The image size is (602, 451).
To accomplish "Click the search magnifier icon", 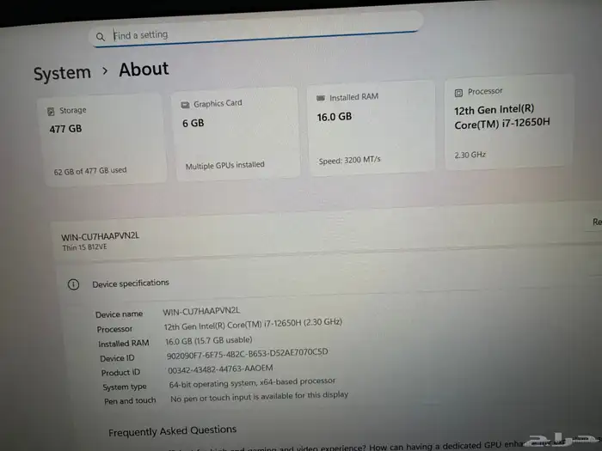I will tap(101, 37).
